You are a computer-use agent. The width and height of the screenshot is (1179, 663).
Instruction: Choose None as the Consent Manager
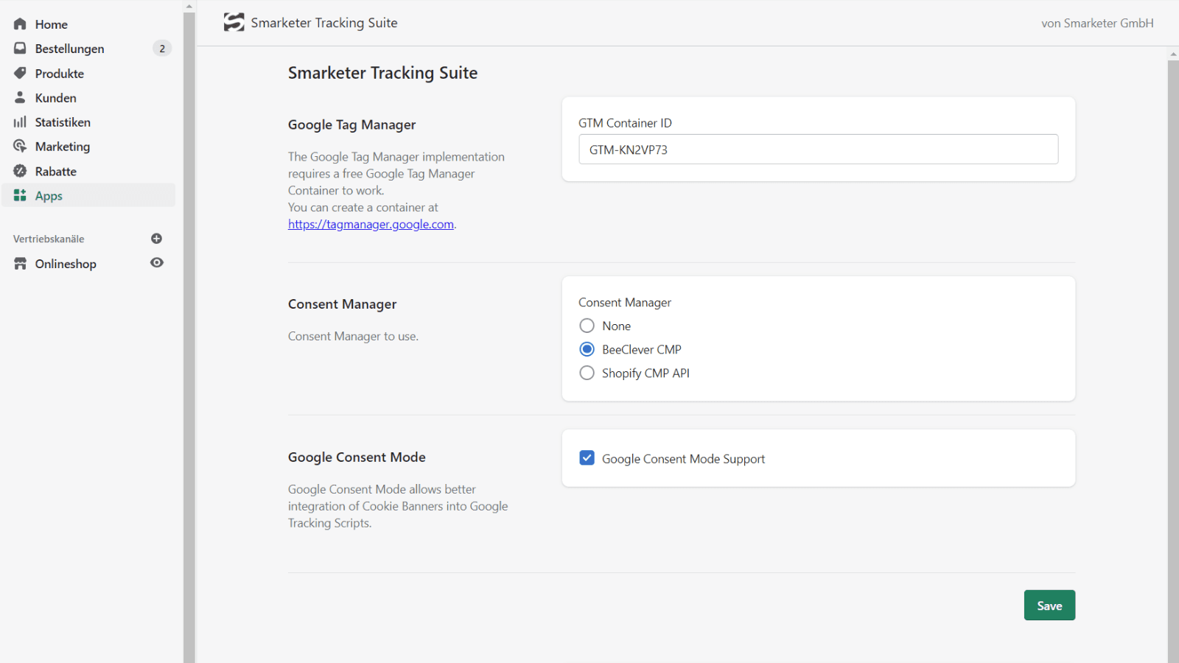coord(587,326)
